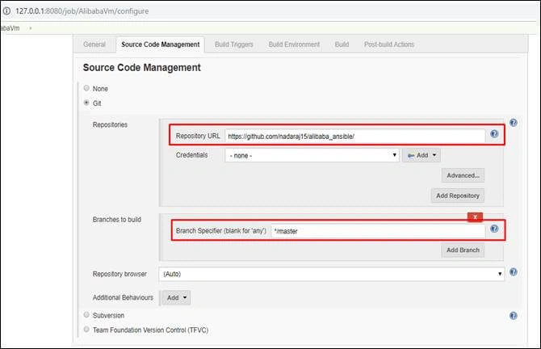The width and height of the screenshot is (541, 349).
Task: Click into the Repository URL input field
Action: pos(355,137)
